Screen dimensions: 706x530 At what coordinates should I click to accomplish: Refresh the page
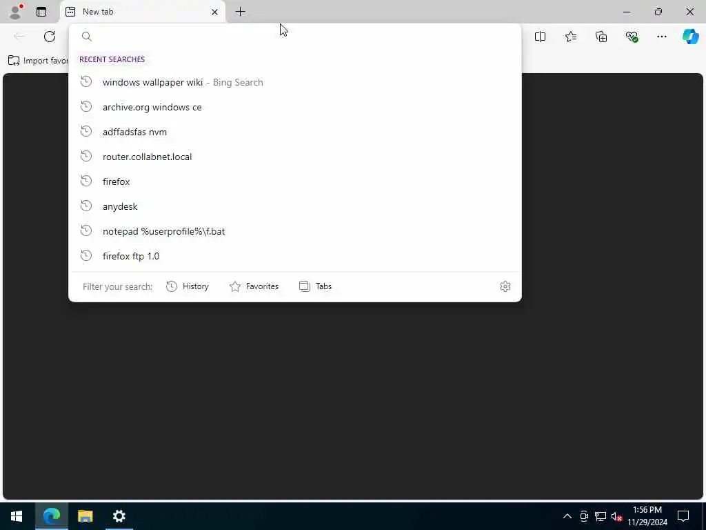click(50, 37)
